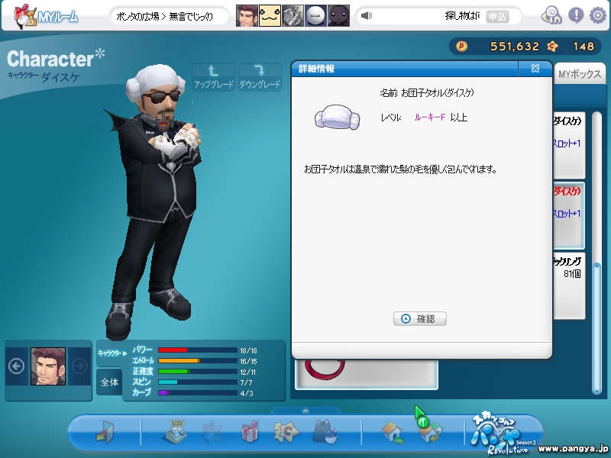The image size is (611, 458).
Task: Click the red パワー stat bar
Action: point(198,350)
